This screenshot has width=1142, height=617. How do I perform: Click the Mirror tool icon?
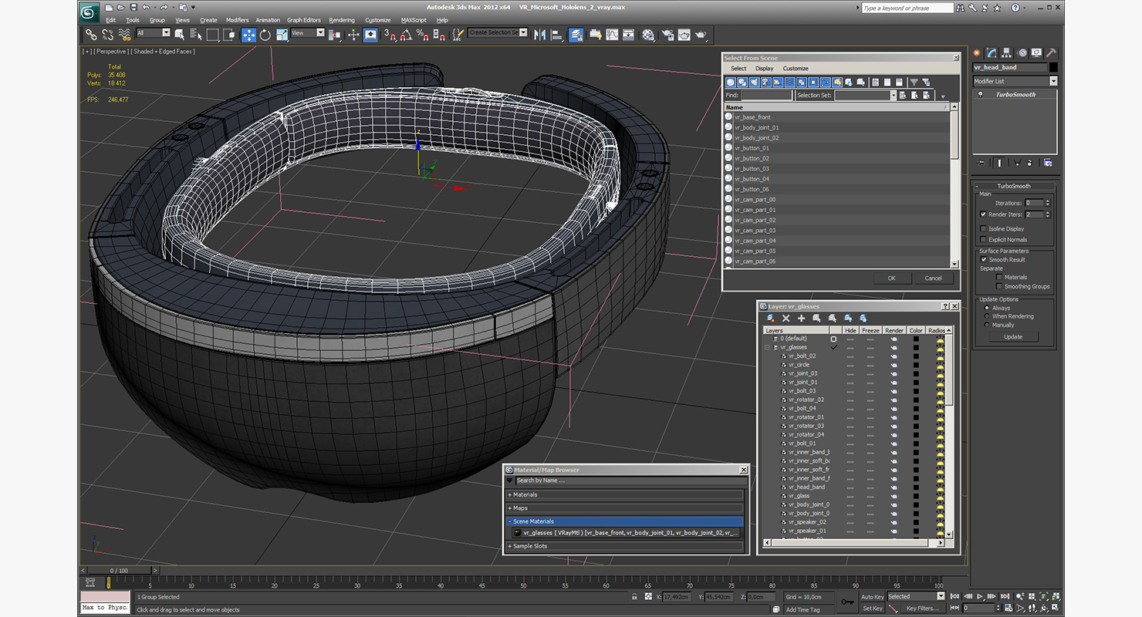pos(539,35)
